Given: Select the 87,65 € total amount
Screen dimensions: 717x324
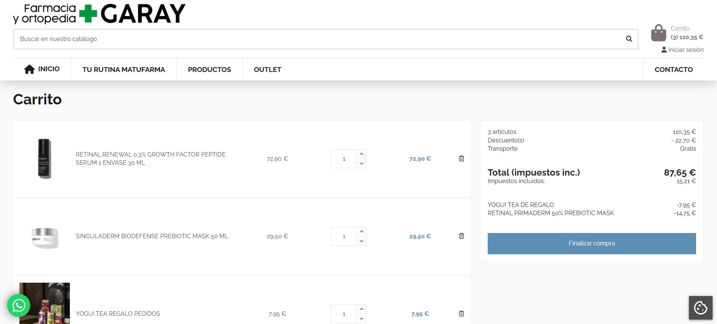Looking at the screenshot, I should point(680,173).
